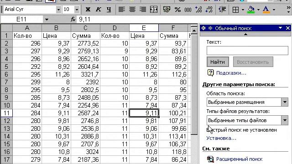Apply borders to selected cells
292x164 pixels.
(235, 10)
